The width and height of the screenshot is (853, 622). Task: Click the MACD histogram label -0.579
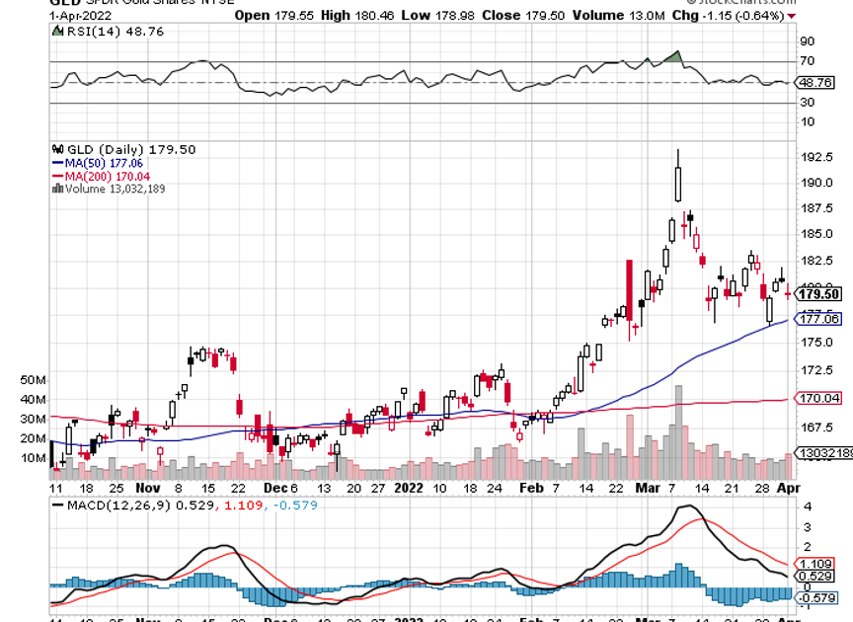click(817, 598)
